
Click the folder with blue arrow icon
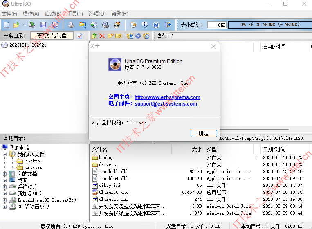coord(130,36)
